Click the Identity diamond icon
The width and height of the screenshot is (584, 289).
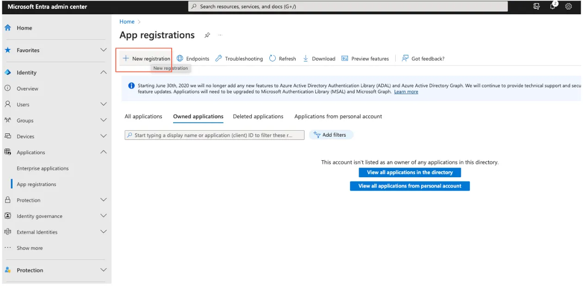coord(7,72)
